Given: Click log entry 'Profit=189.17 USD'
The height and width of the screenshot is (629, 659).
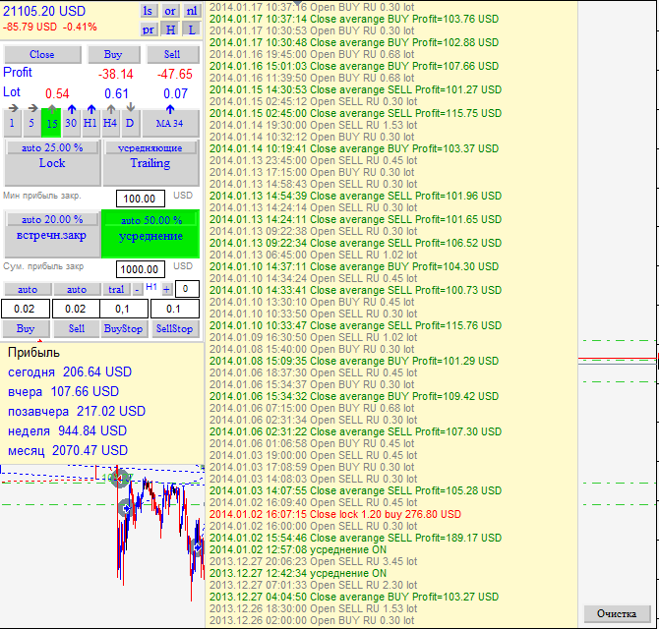Looking at the screenshot, I should coord(355,538).
